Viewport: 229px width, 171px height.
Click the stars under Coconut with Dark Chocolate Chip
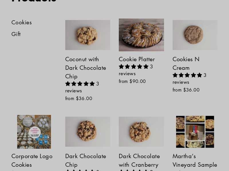[x=80, y=84]
